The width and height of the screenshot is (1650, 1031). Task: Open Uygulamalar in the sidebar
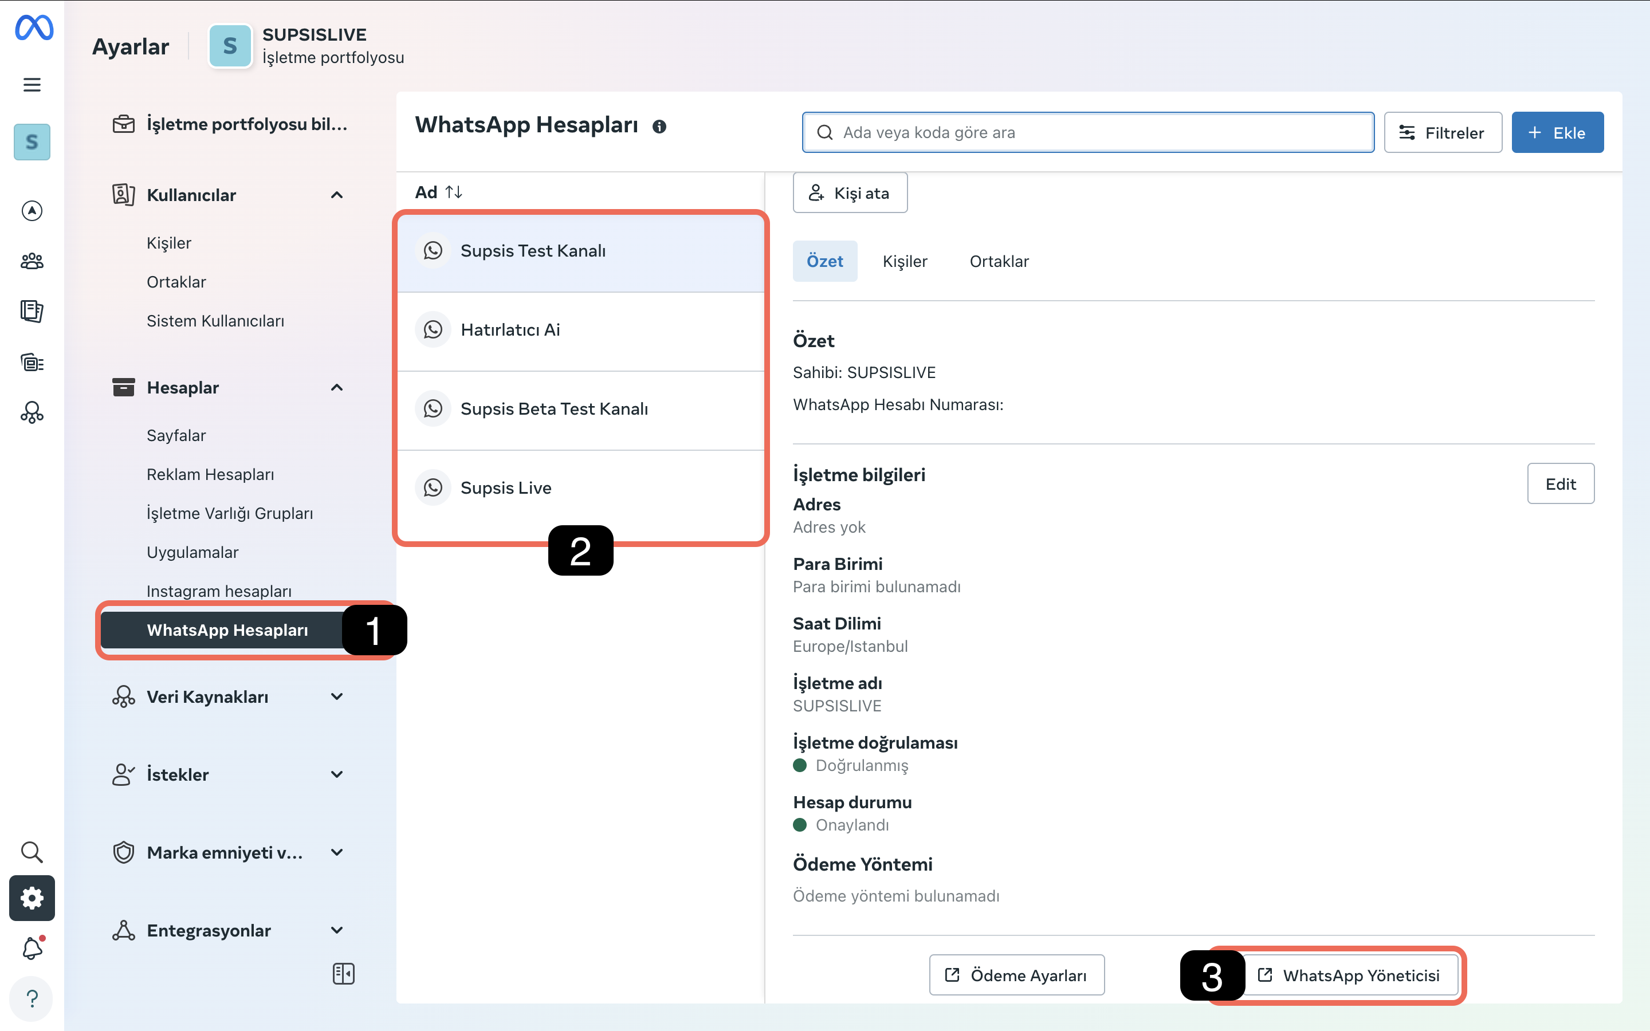193,552
